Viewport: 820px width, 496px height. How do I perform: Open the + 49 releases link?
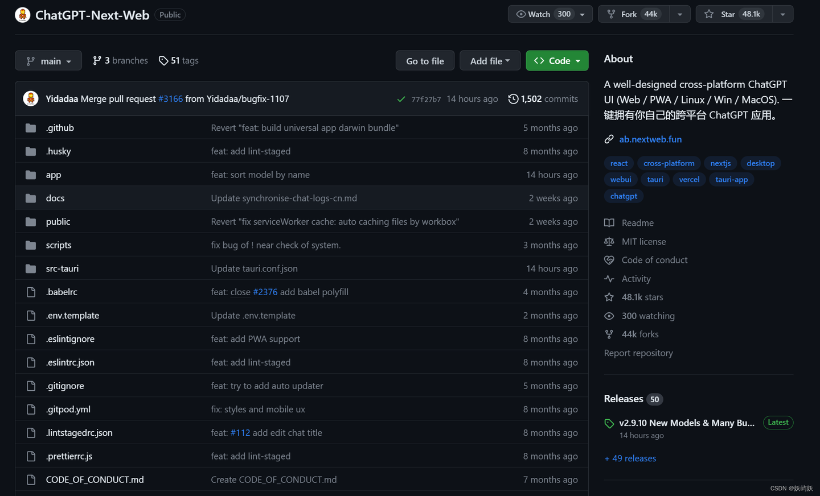(x=630, y=458)
